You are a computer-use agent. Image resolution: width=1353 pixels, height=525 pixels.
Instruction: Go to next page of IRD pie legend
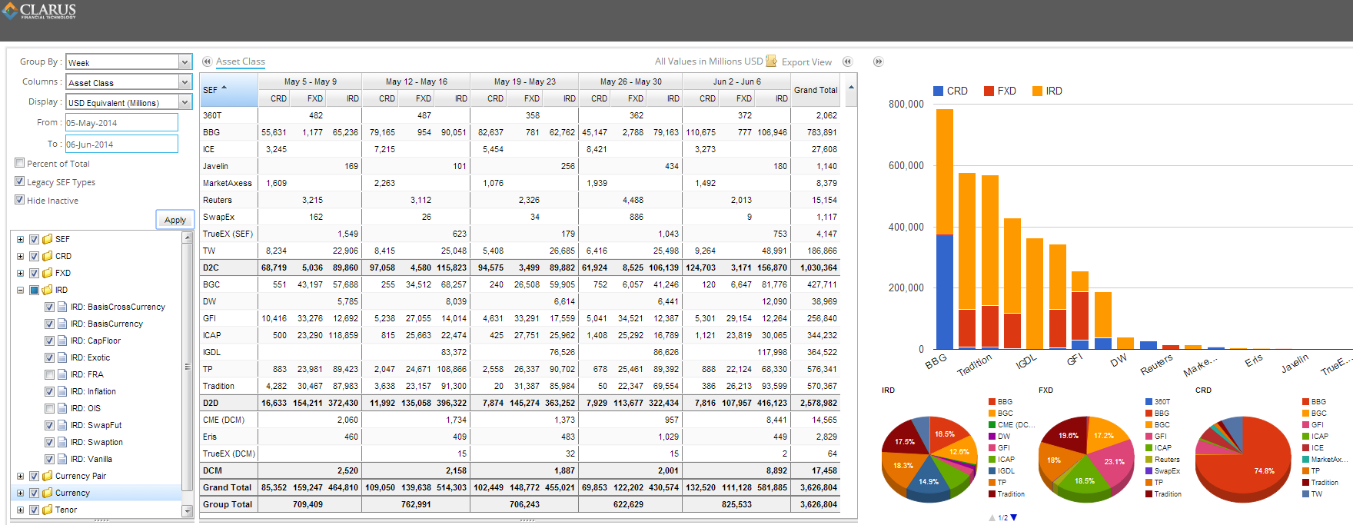(1014, 517)
